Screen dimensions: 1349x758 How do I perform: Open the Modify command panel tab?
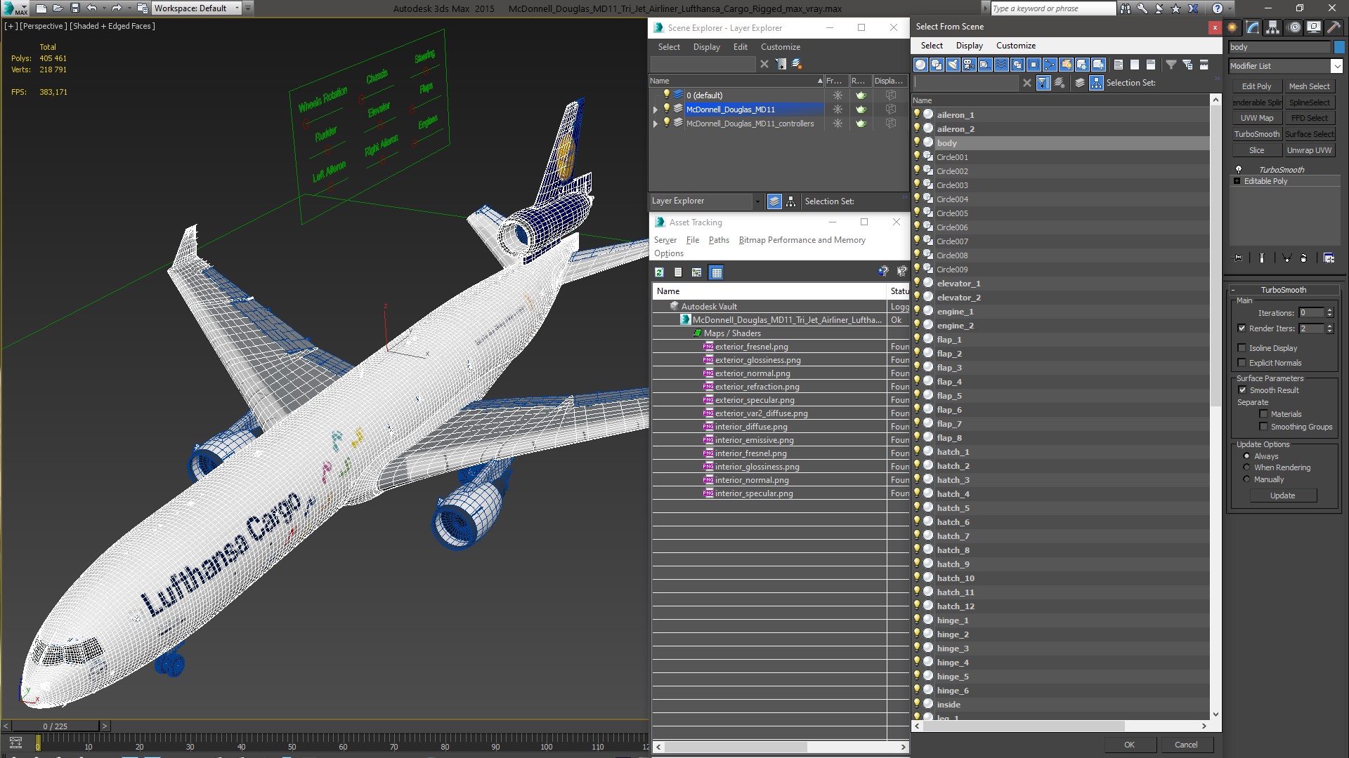1253,27
